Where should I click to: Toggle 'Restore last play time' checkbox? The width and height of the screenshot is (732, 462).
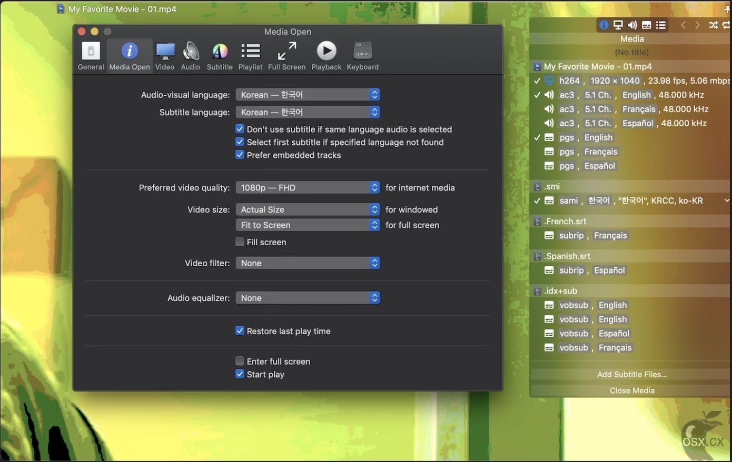(240, 331)
